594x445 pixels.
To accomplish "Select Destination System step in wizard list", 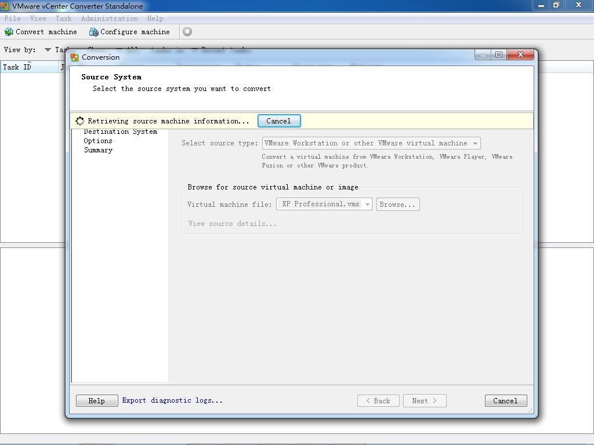I will tap(121, 132).
